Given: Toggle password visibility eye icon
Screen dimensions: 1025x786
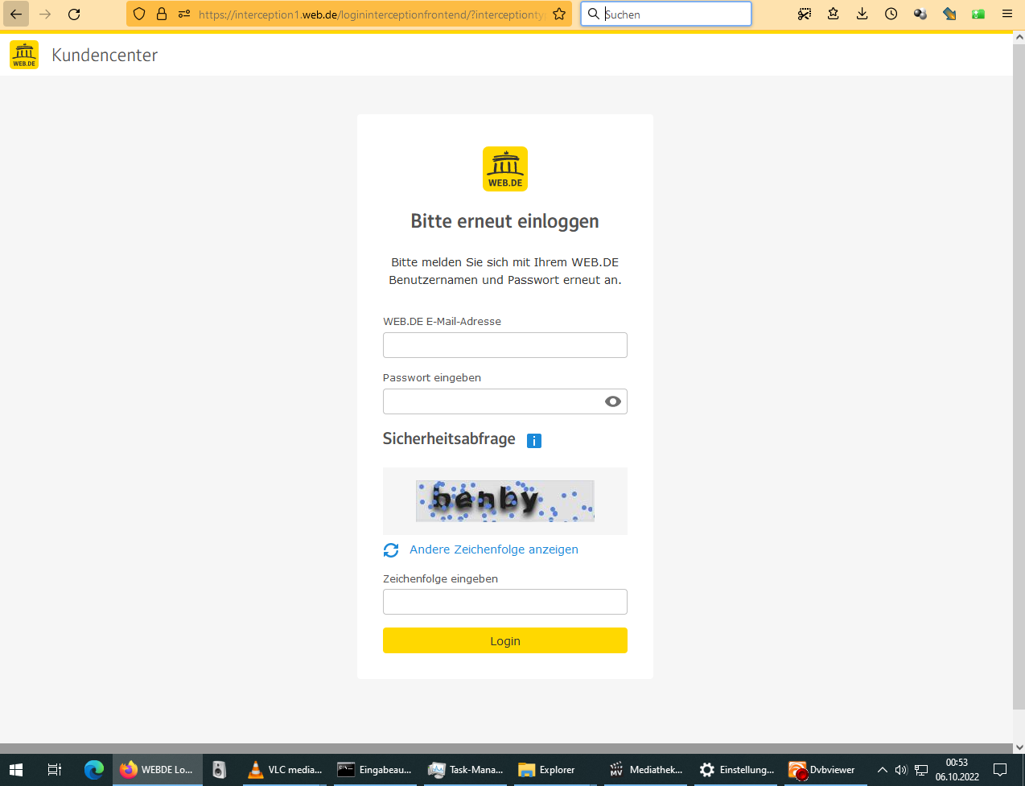Looking at the screenshot, I should point(613,401).
